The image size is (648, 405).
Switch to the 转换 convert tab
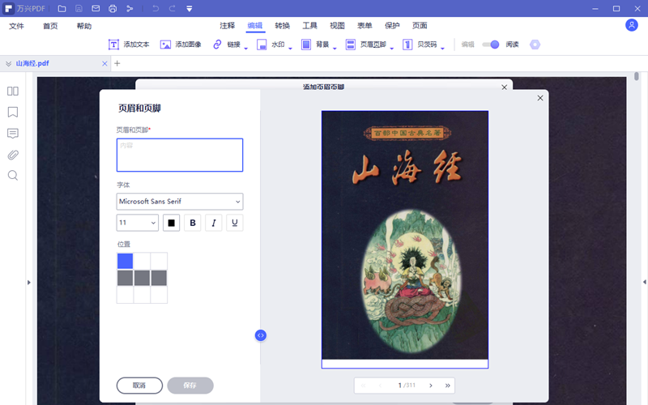click(x=283, y=26)
